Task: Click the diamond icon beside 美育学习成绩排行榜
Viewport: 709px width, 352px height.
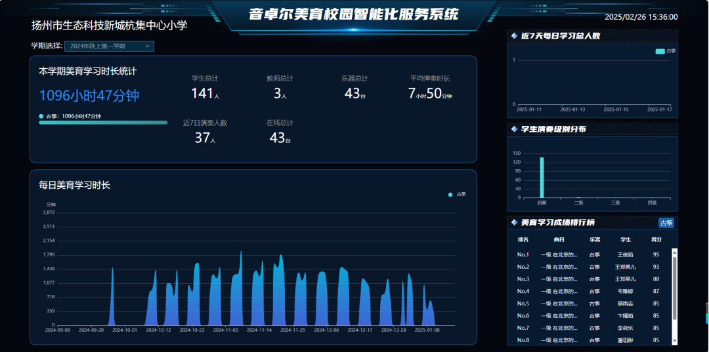Action: click(514, 223)
